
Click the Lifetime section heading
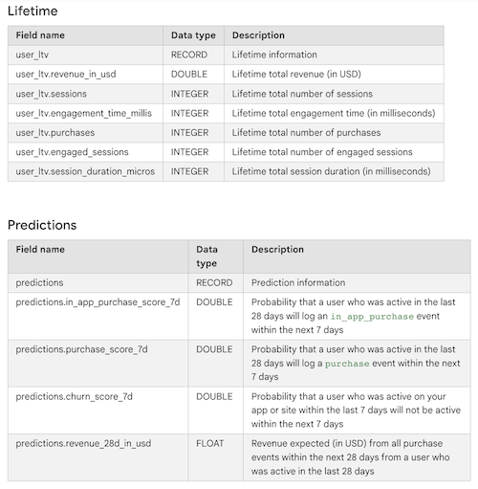[x=33, y=11]
